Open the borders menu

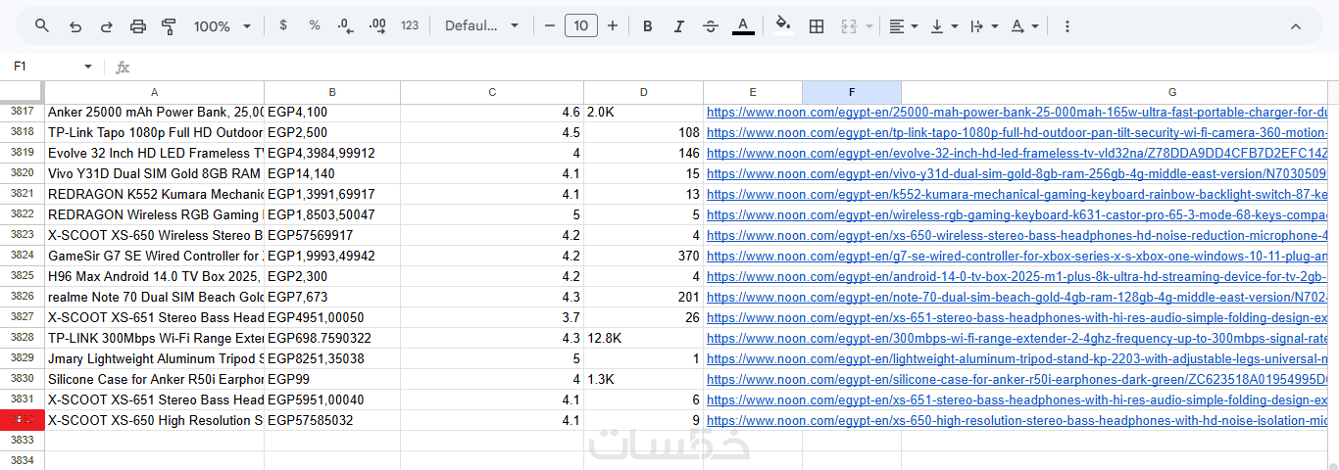click(x=816, y=26)
